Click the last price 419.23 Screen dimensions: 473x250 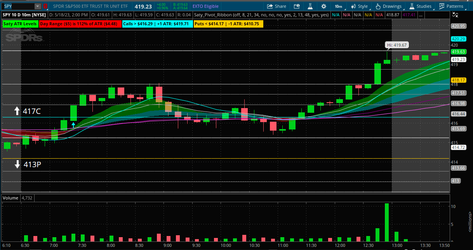coord(143,6)
